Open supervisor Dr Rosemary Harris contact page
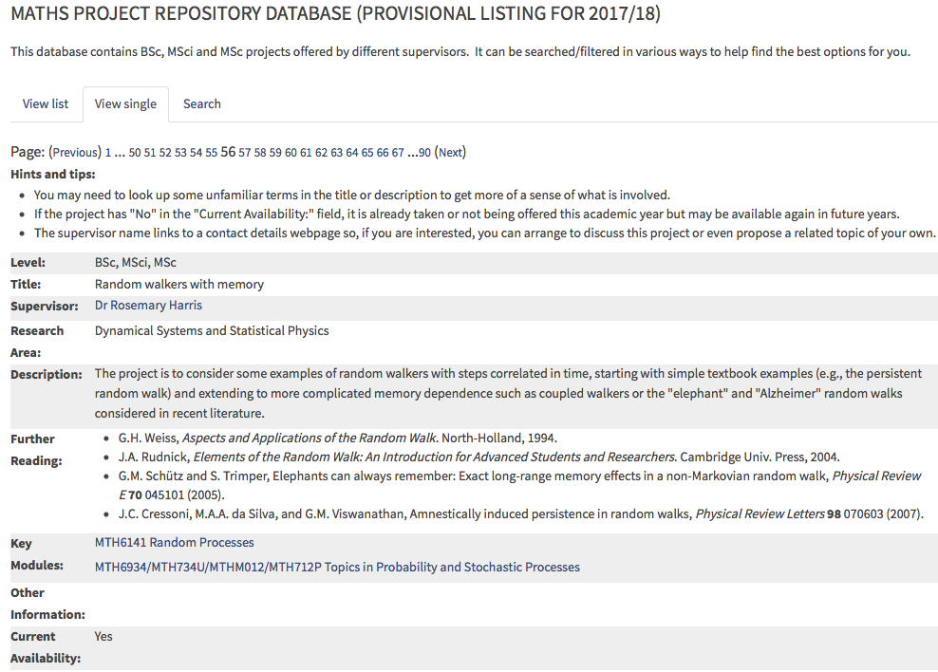 click(148, 306)
